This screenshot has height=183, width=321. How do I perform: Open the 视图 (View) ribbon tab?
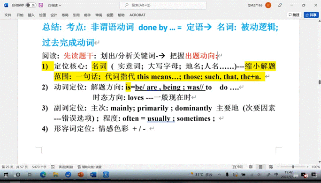coord(110,15)
